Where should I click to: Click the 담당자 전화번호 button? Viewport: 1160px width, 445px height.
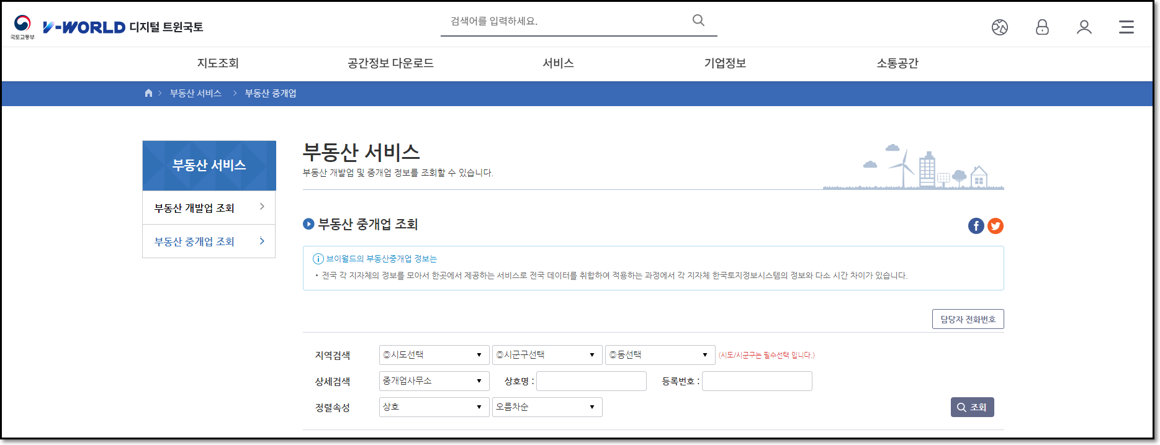(968, 319)
